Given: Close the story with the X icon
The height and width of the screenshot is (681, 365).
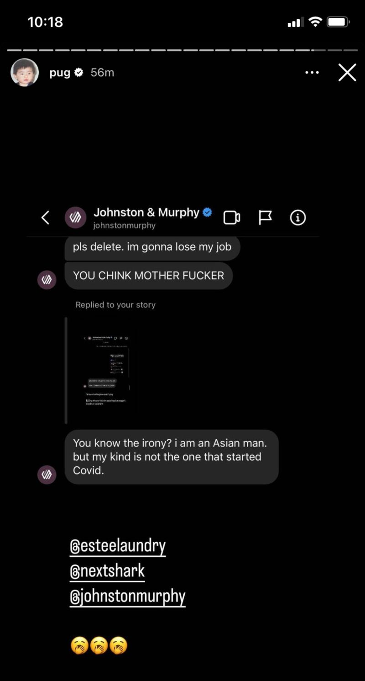Looking at the screenshot, I should point(347,72).
